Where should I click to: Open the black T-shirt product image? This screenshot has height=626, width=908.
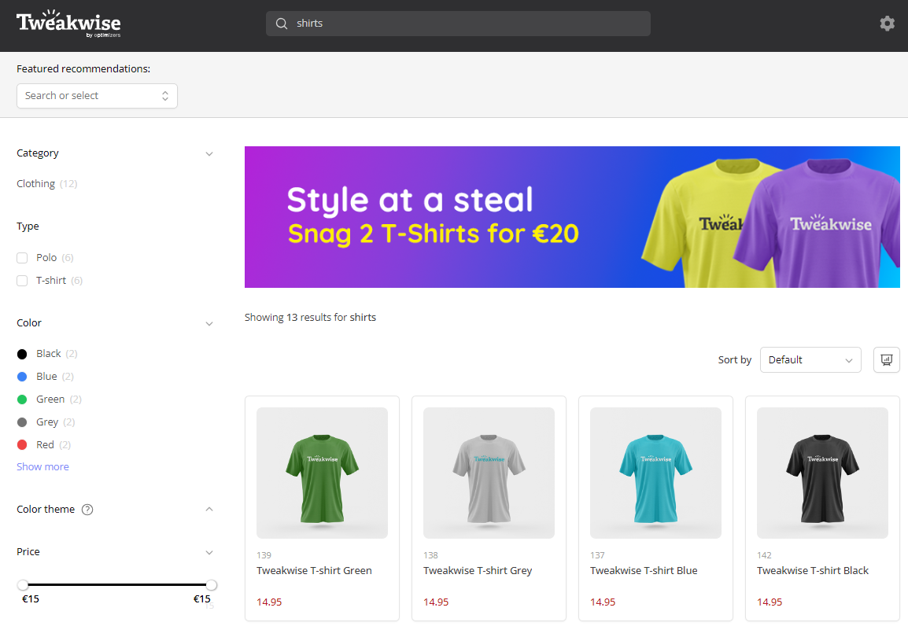(822, 473)
